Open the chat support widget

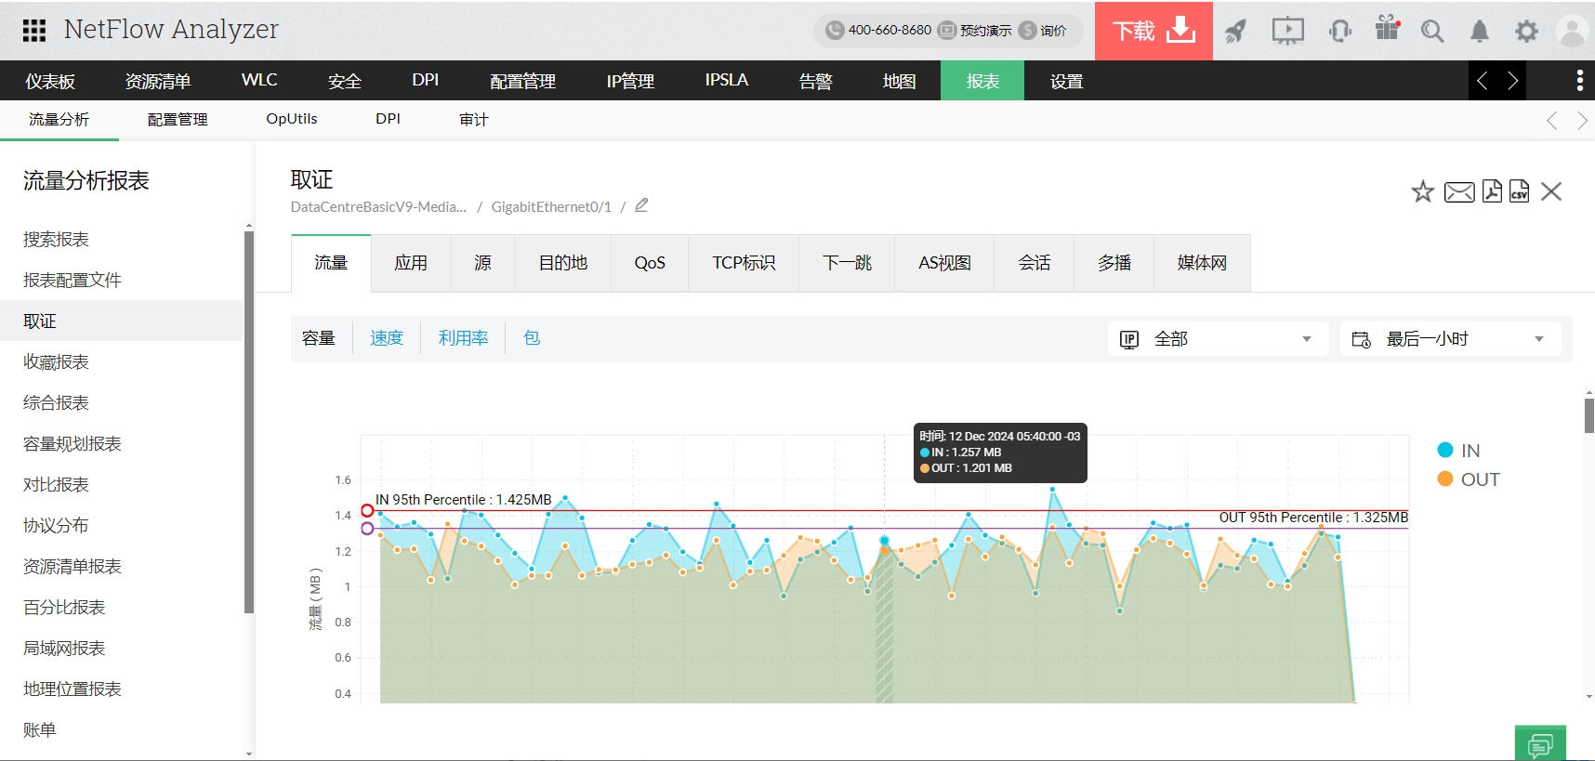click(x=1539, y=743)
